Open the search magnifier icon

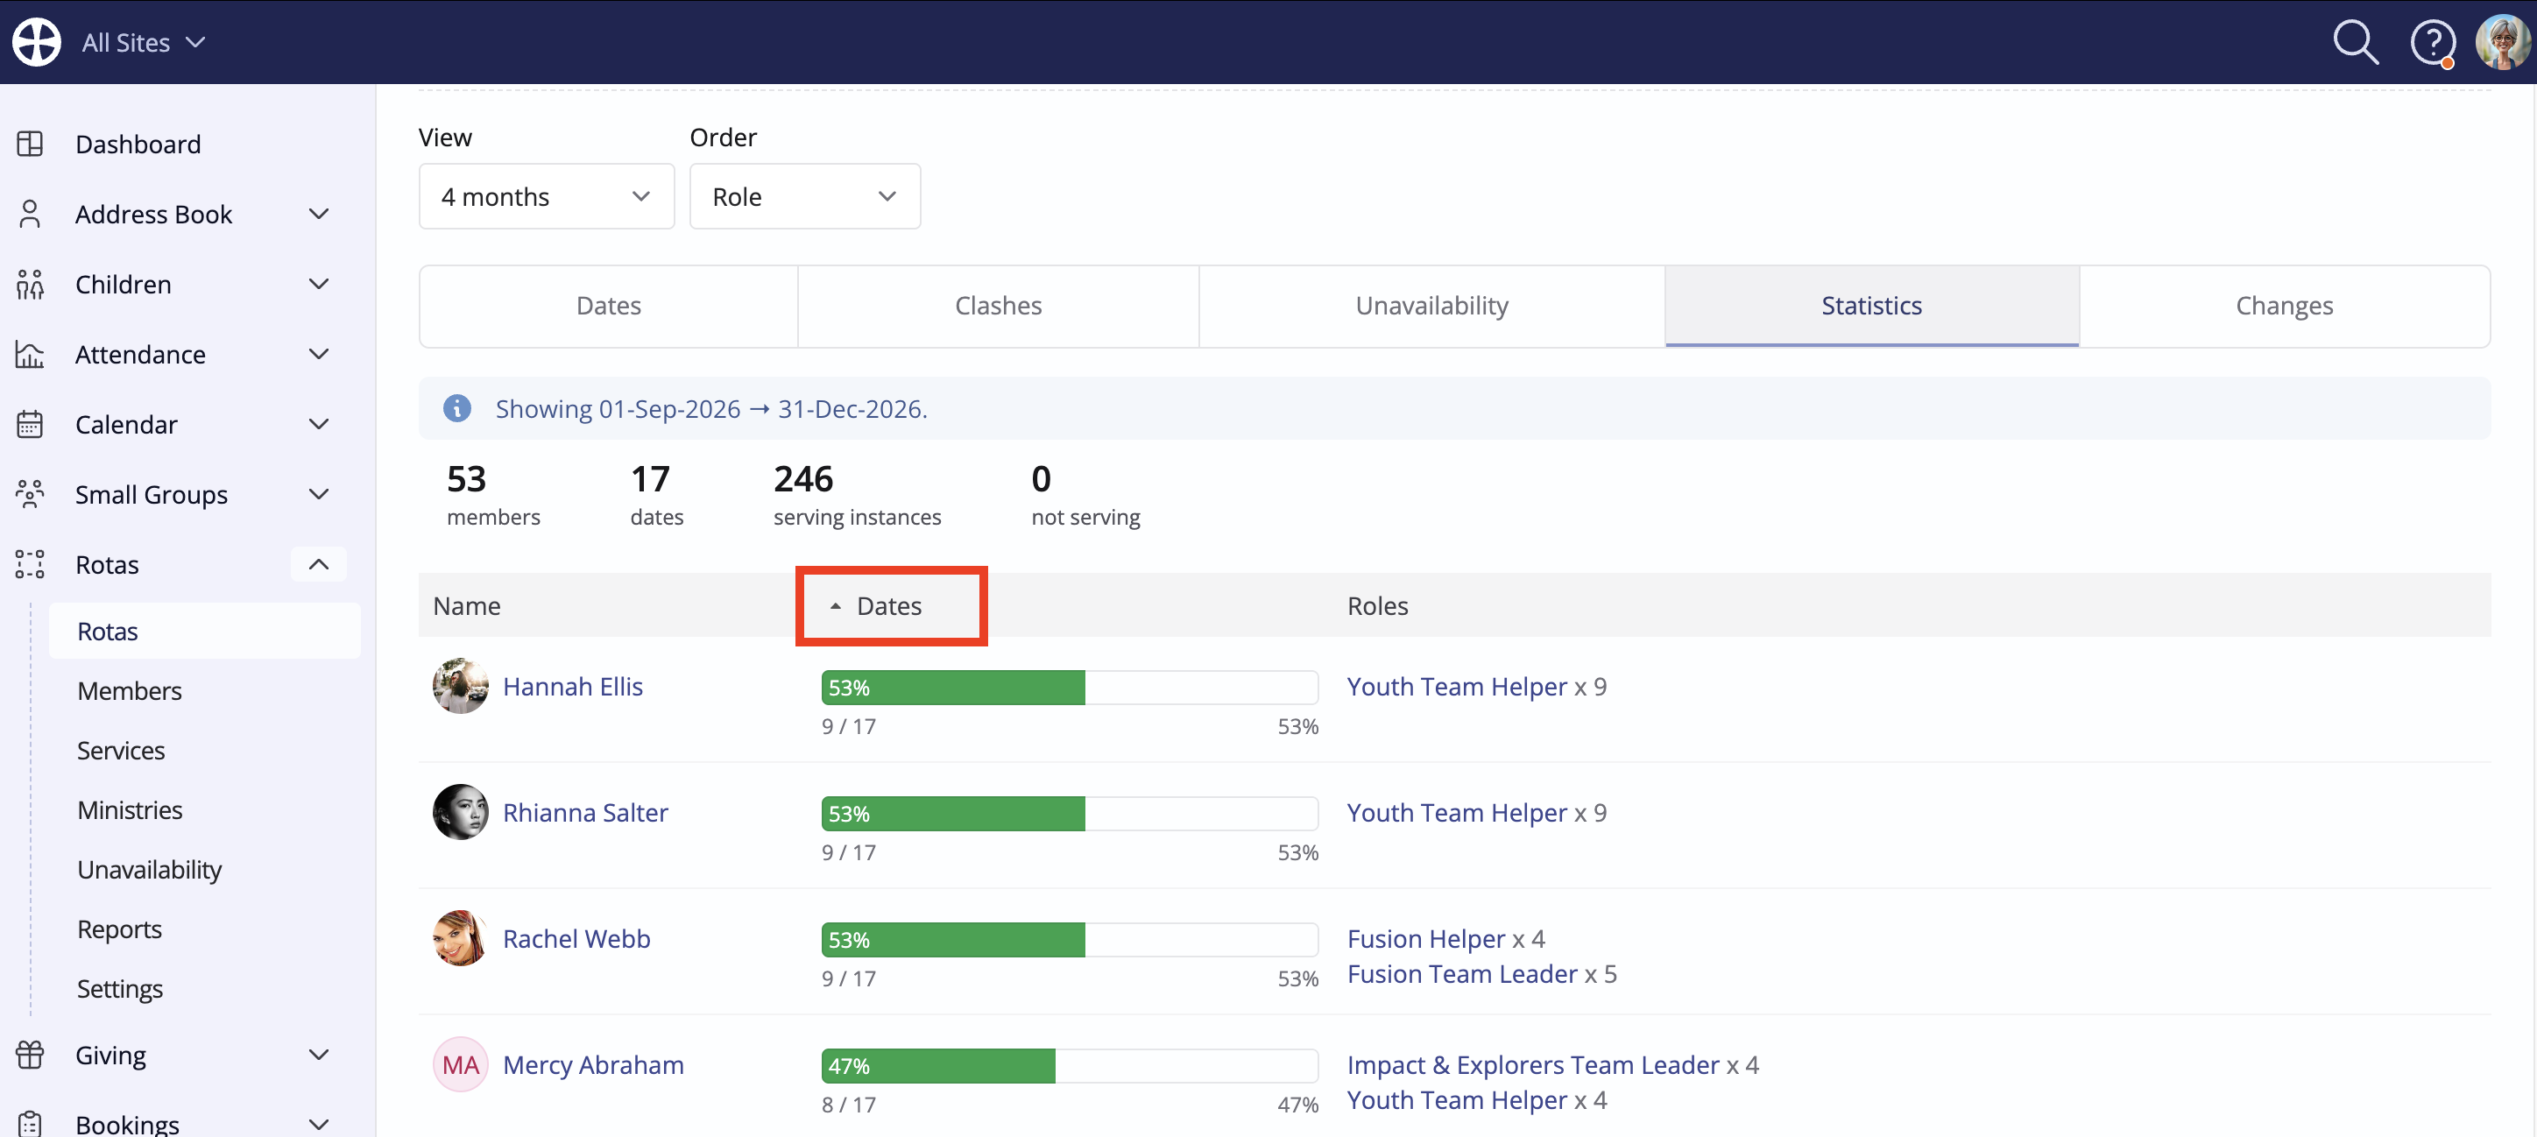coord(2355,42)
